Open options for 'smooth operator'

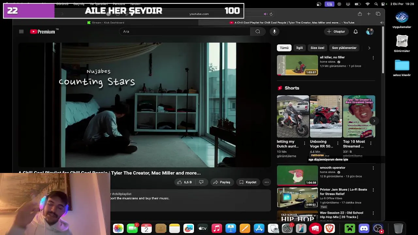click(x=373, y=168)
